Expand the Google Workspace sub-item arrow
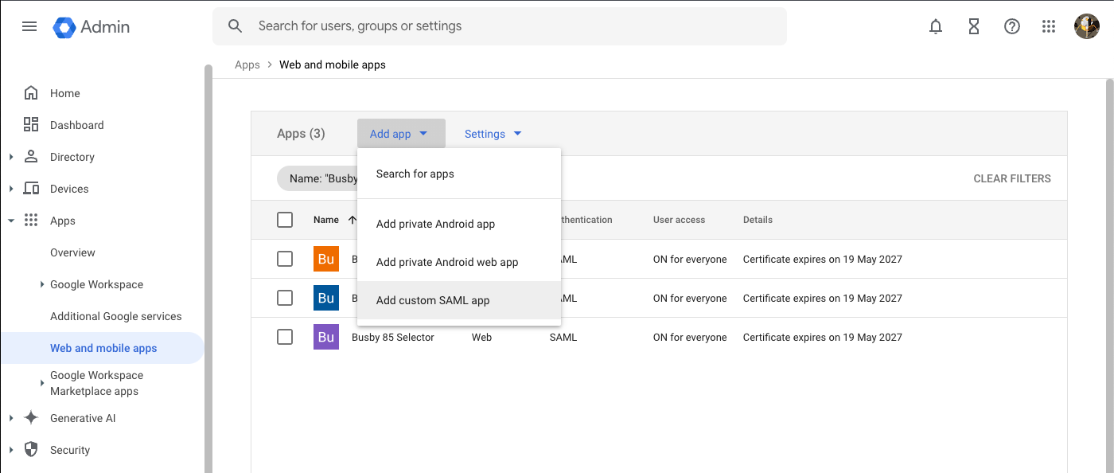 coord(42,284)
